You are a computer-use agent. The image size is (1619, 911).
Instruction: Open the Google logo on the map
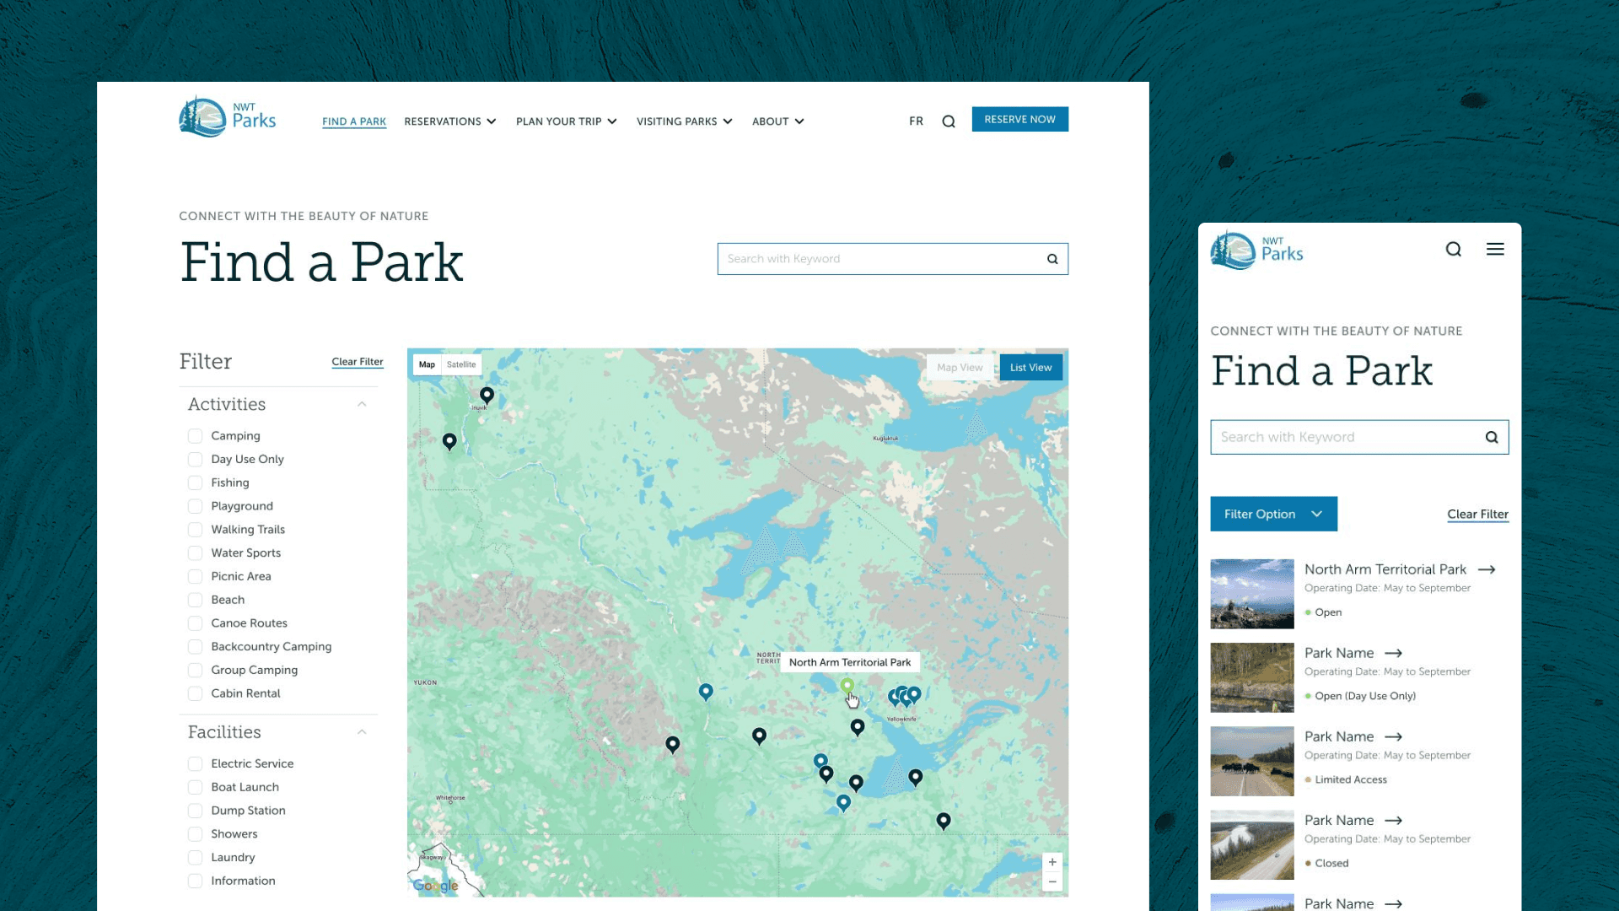[x=435, y=885]
